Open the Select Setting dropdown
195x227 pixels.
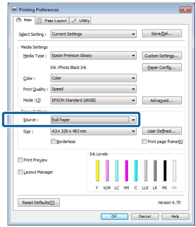[x=94, y=34]
